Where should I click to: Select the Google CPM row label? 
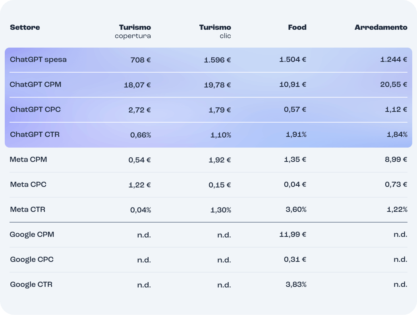[32, 234]
